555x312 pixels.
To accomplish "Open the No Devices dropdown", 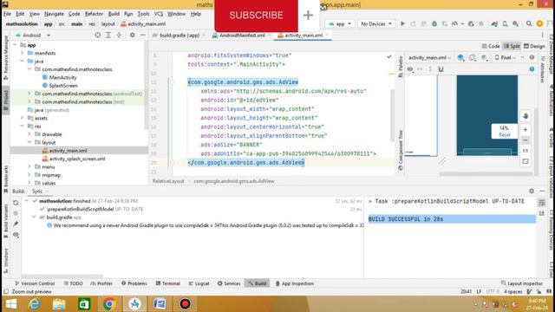I will [375, 23].
